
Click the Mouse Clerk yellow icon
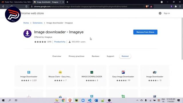[60, 72]
